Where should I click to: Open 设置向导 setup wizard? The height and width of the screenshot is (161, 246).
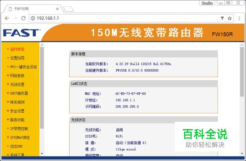[17, 58]
